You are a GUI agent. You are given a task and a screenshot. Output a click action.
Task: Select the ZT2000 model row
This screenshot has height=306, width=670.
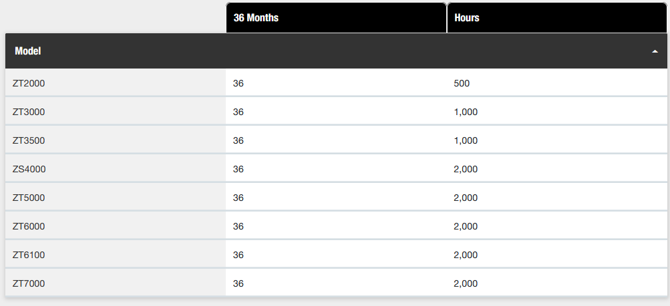point(336,82)
